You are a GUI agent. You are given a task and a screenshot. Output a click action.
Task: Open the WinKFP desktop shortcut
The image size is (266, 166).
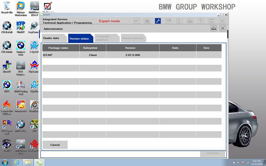tap(21, 27)
